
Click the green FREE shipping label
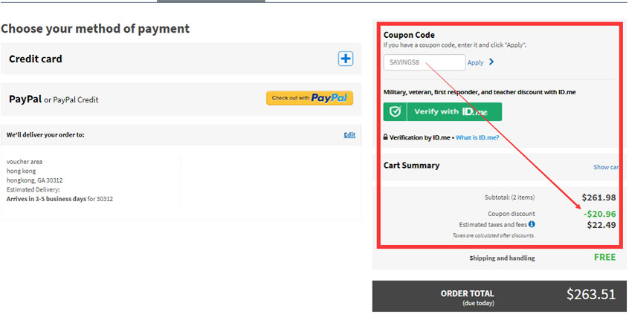coord(604,258)
